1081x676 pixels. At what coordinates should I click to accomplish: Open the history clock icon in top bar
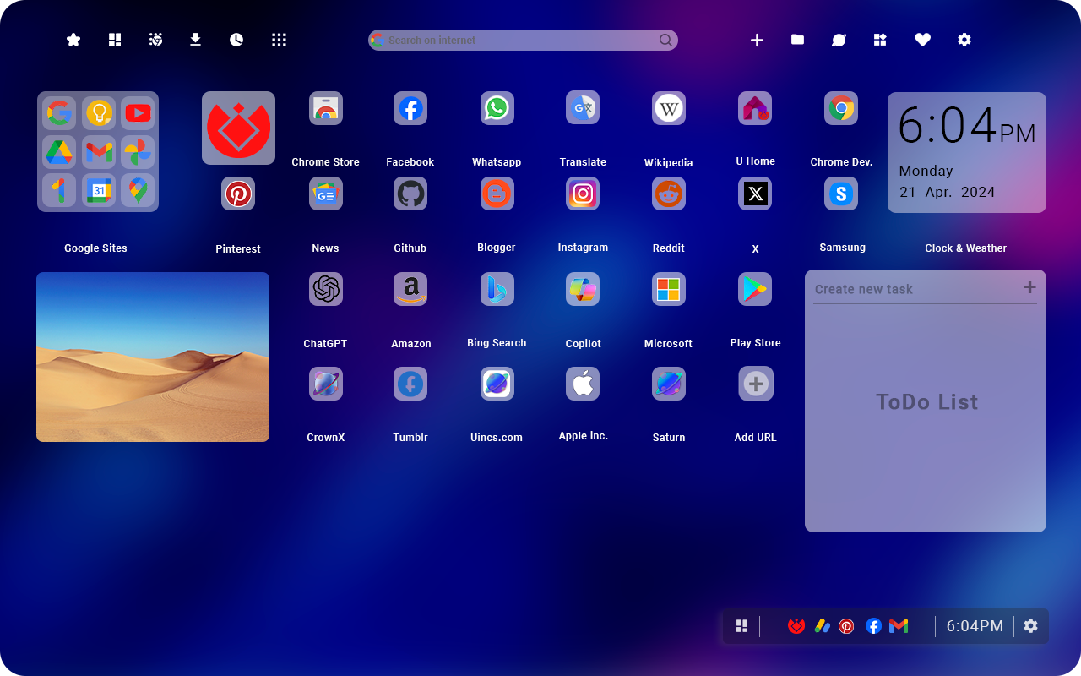[236, 40]
